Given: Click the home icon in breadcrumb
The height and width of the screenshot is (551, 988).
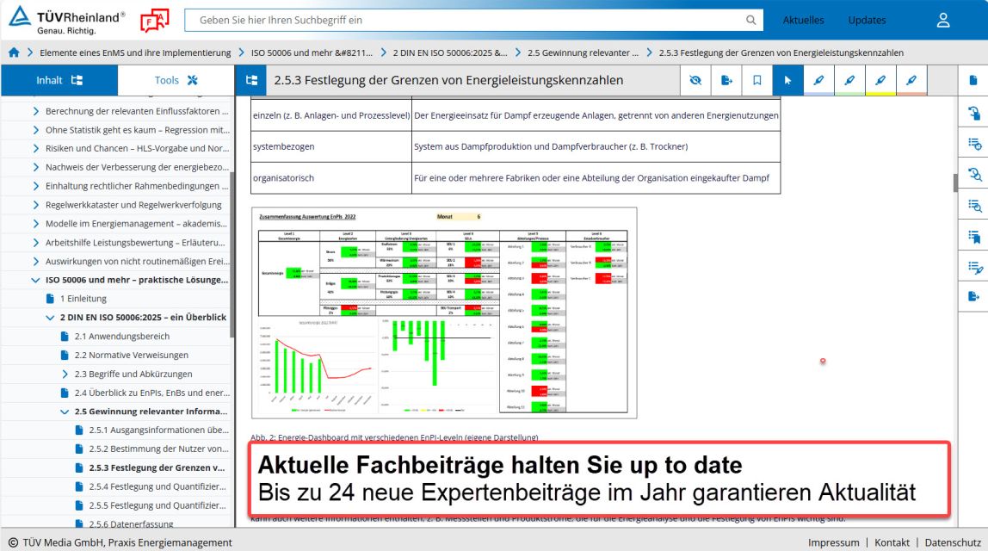Looking at the screenshot, I should 14,53.
